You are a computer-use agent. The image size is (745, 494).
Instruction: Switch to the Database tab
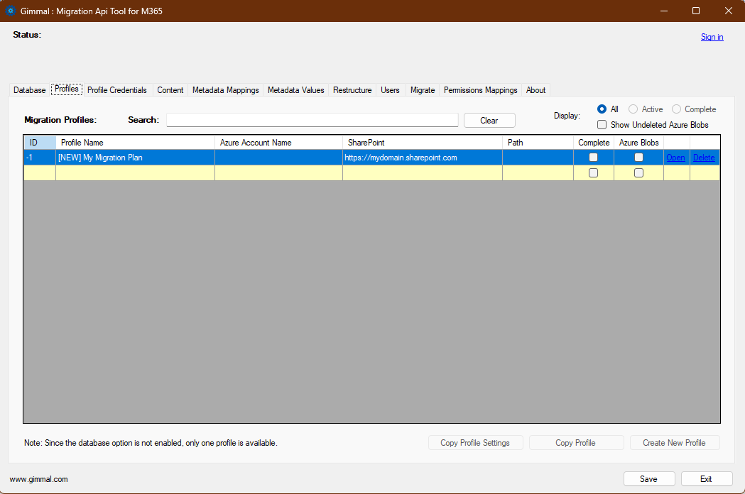tap(28, 89)
